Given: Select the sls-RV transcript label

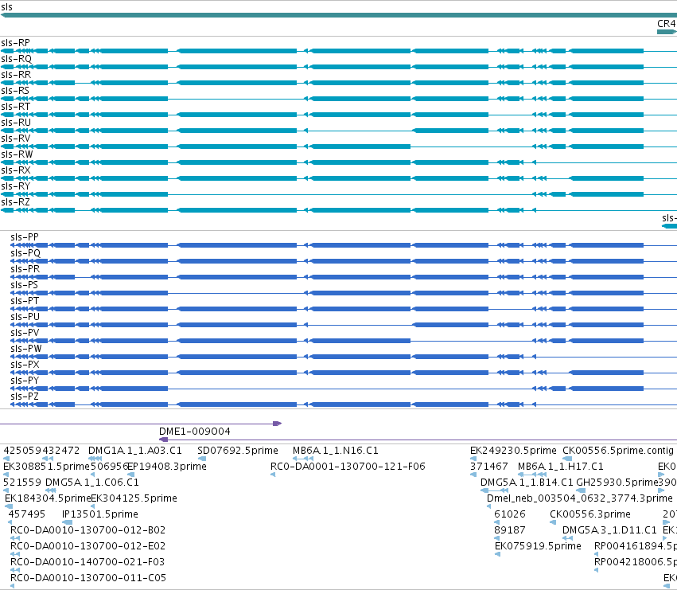Looking at the screenshot, I should click(x=16, y=139).
